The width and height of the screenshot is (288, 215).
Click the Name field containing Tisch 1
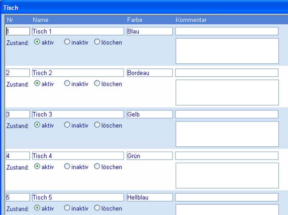[x=78, y=31]
